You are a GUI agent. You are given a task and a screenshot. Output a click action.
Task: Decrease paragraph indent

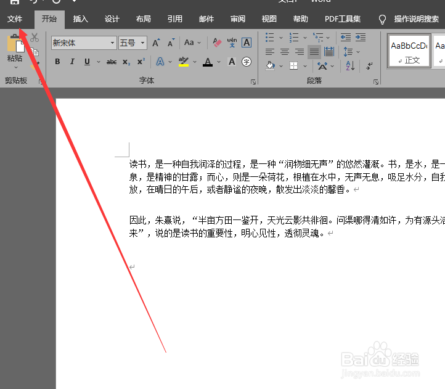(x=346, y=37)
